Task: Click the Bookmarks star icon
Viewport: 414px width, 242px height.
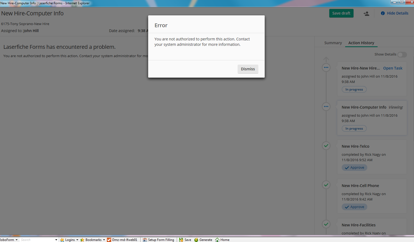Action: [x=82, y=240]
